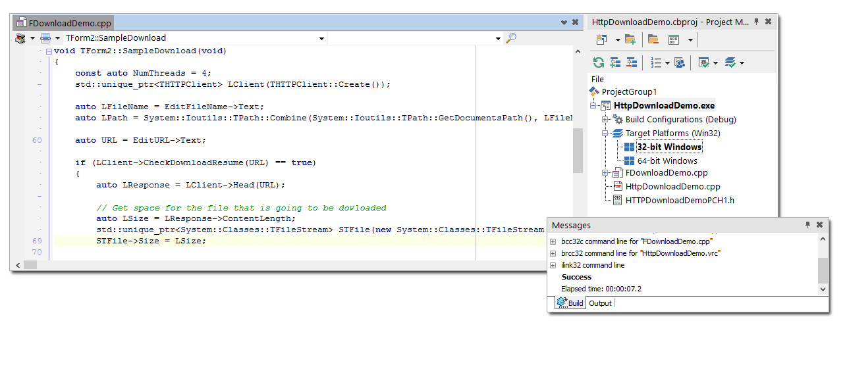Click line number 69 in the gutter
Screen dimensions: 845x369
pyautogui.click(x=37, y=241)
